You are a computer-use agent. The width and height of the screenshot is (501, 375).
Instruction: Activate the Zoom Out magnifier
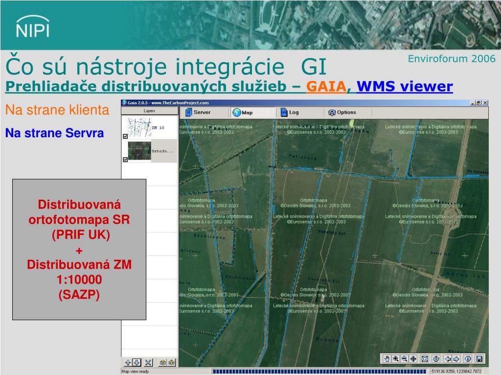pos(404,359)
